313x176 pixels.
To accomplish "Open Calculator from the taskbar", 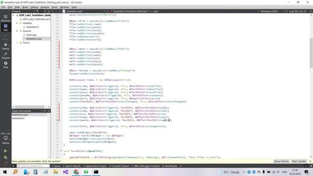I will point(36,172).
